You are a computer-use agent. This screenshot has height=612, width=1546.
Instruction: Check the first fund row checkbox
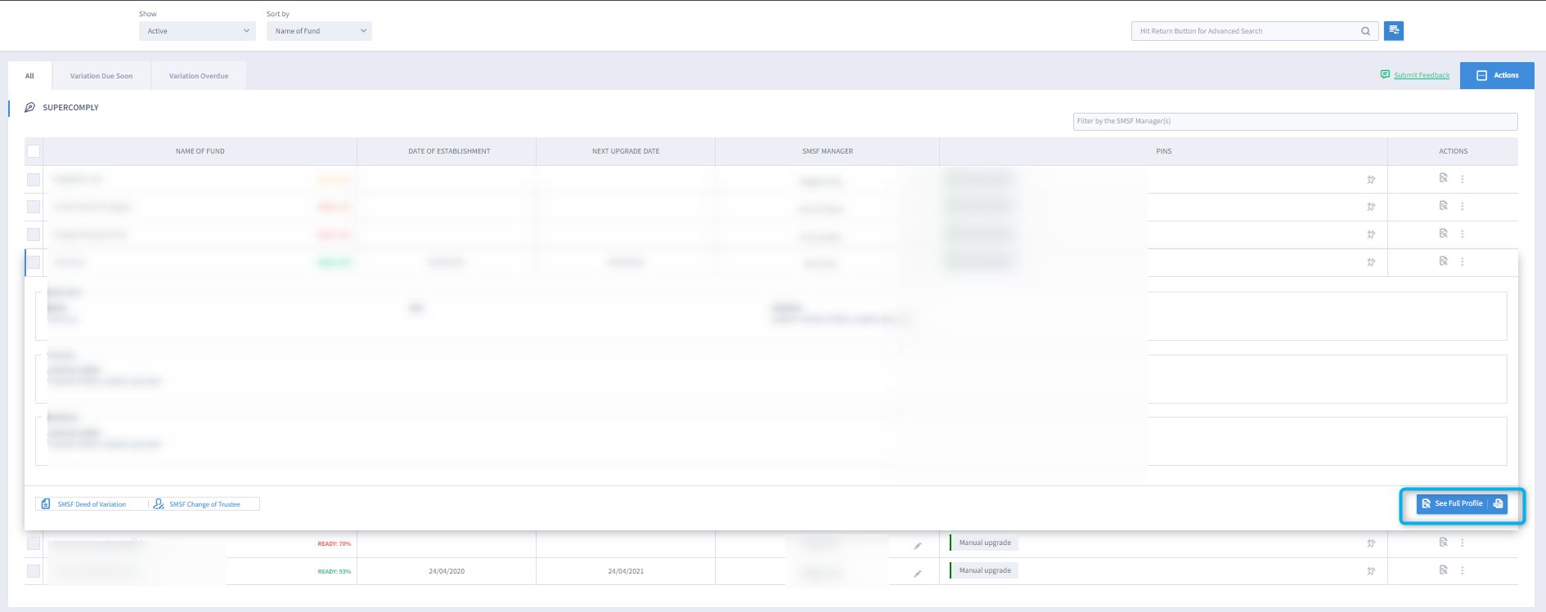coord(34,180)
